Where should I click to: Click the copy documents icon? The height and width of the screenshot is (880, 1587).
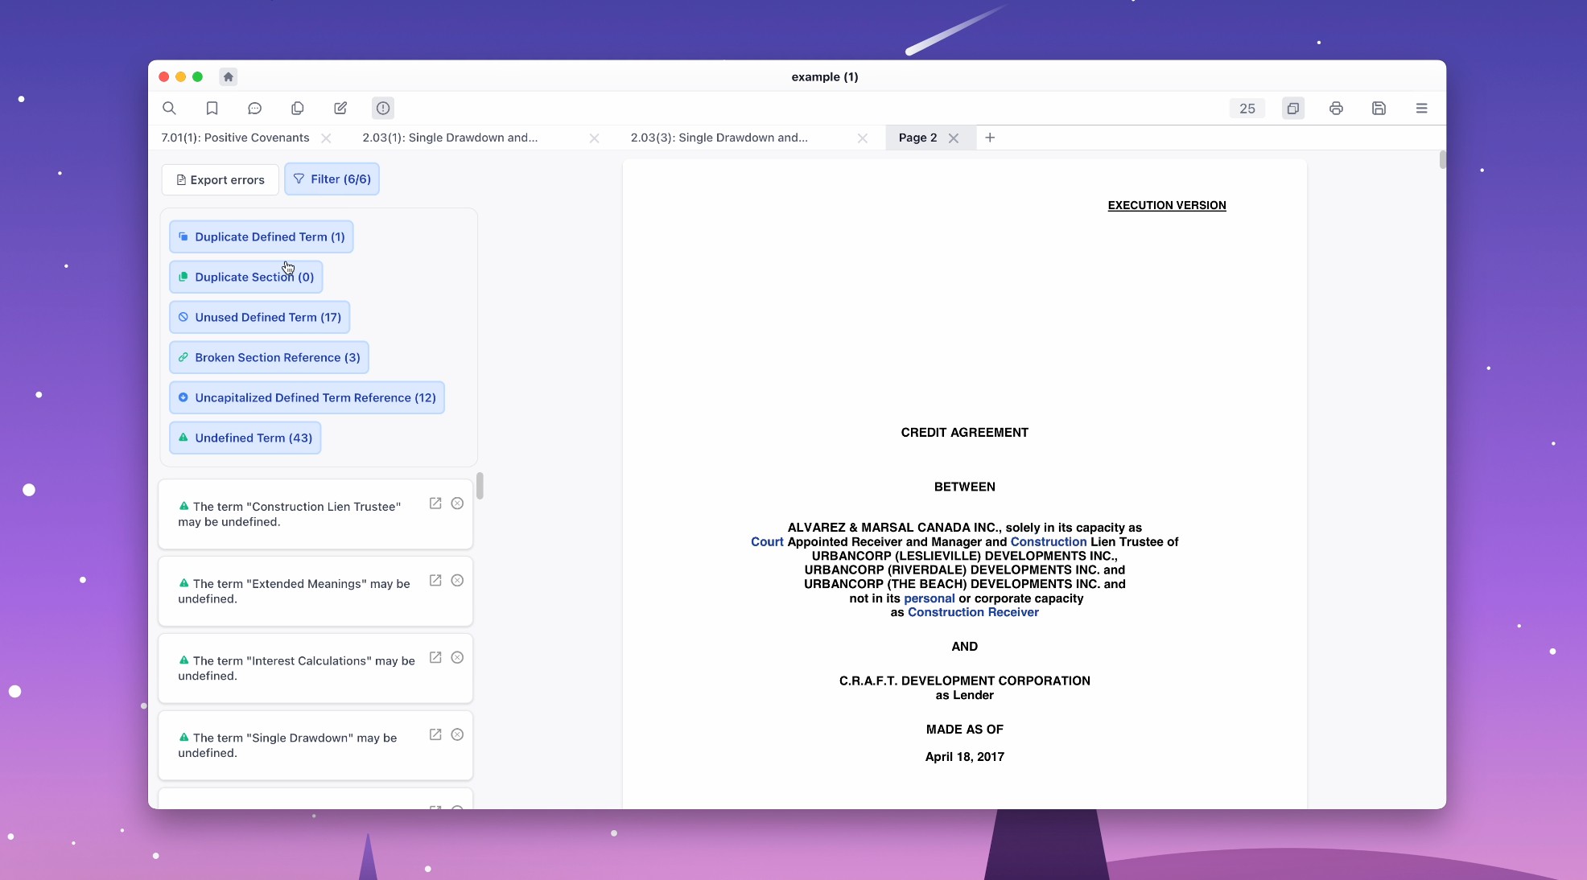click(x=297, y=108)
